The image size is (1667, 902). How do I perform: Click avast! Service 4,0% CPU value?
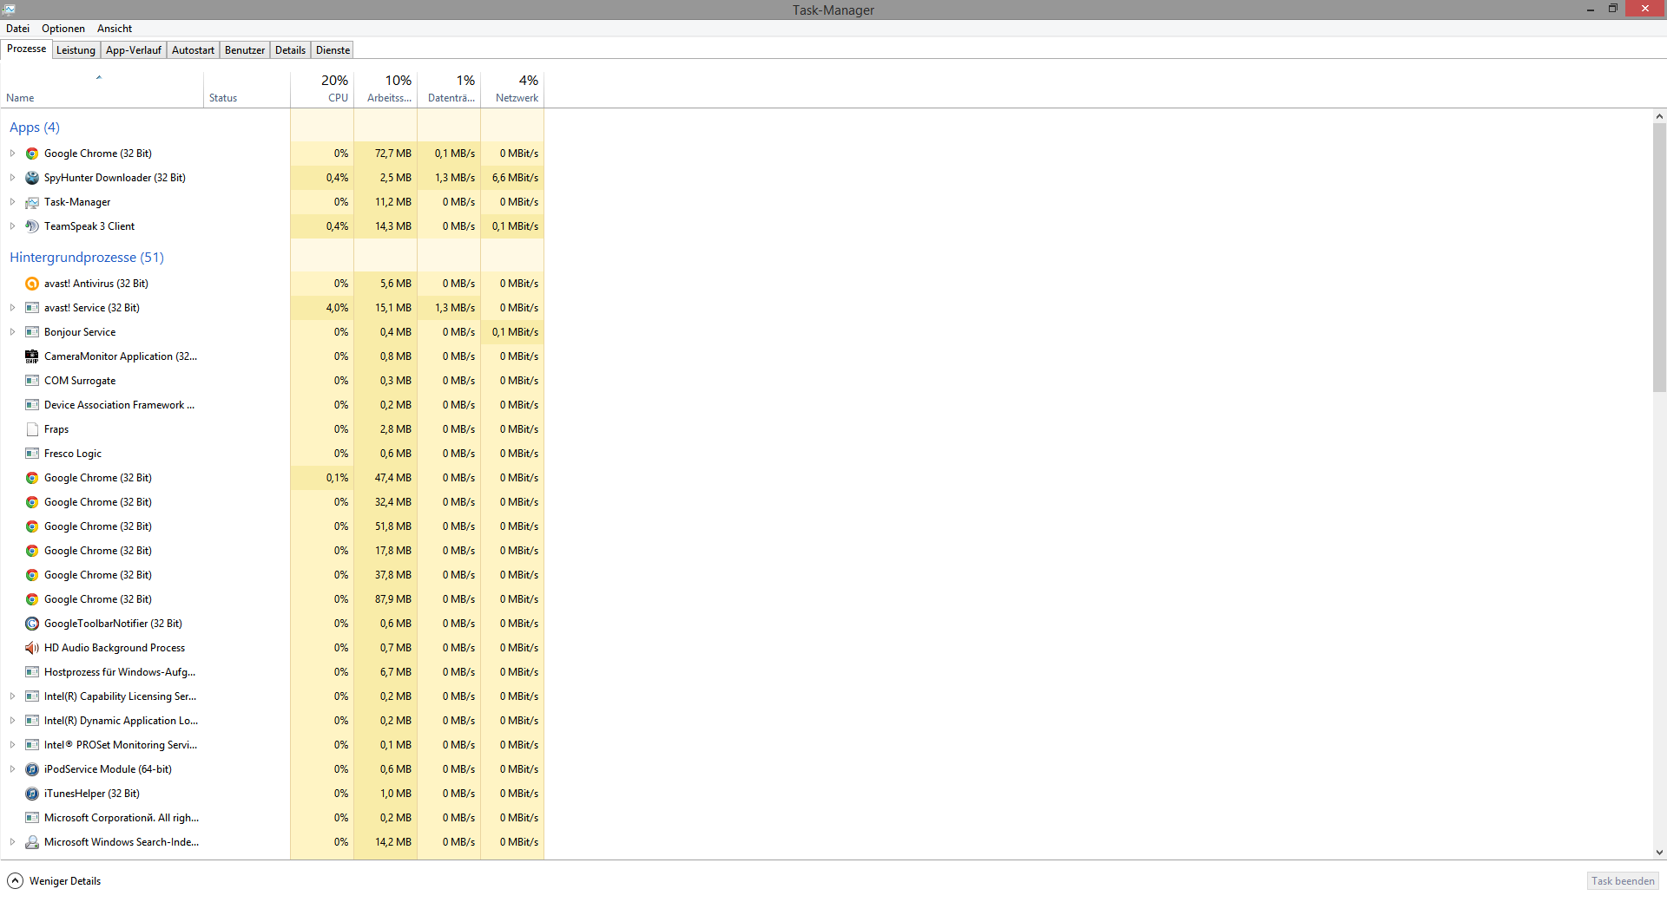[337, 308]
